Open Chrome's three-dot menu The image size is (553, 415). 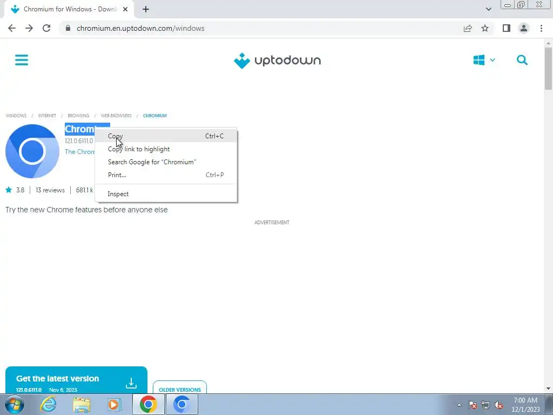(541, 28)
